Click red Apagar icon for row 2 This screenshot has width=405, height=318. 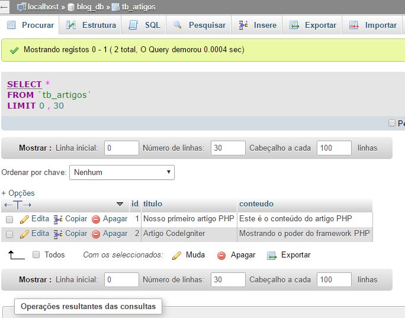point(96,234)
